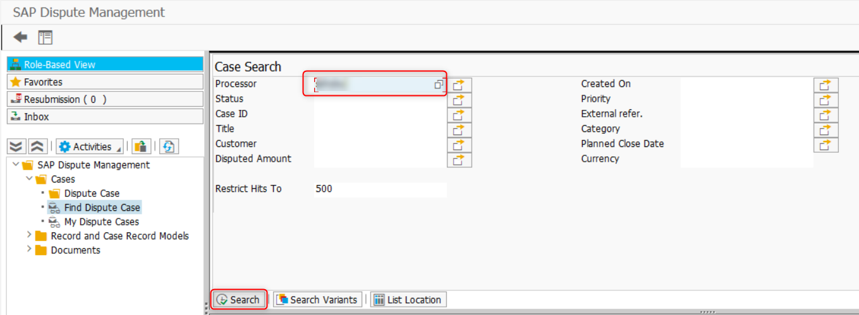Viewport: 859px width, 315px height.
Task: Open multiple selection for Processor
Action: pyautogui.click(x=459, y=85)
